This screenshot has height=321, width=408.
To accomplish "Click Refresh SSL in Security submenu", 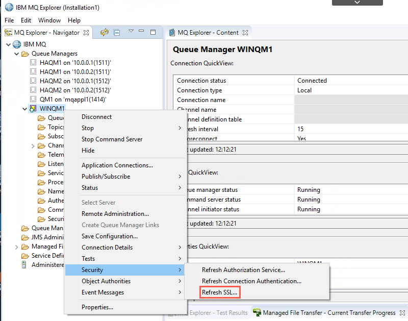I will pos(220,292).
